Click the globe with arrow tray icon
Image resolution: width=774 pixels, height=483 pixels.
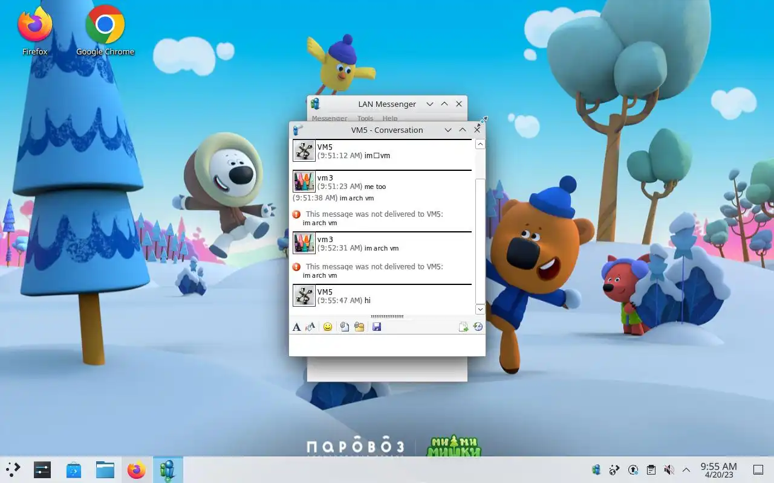(x=614, y=470)
